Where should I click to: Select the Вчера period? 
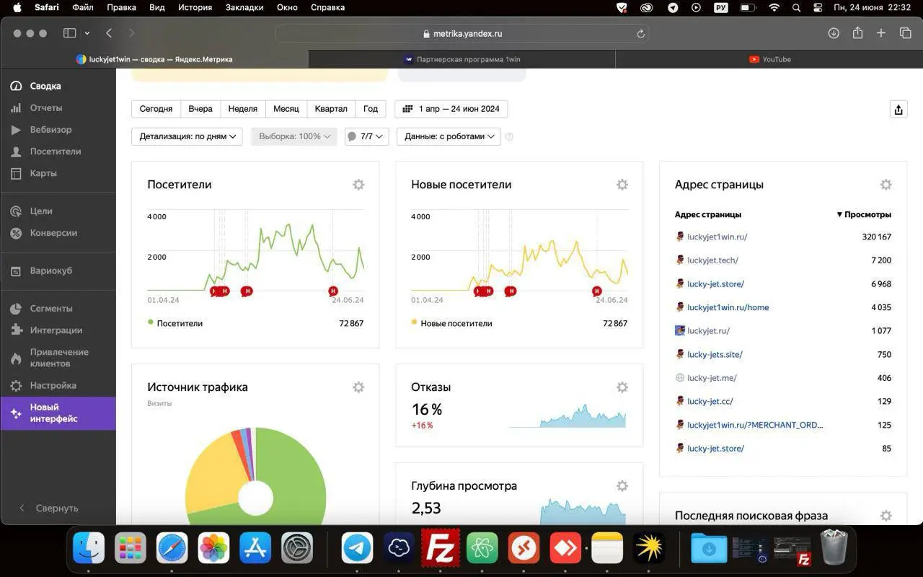point(200,109)
